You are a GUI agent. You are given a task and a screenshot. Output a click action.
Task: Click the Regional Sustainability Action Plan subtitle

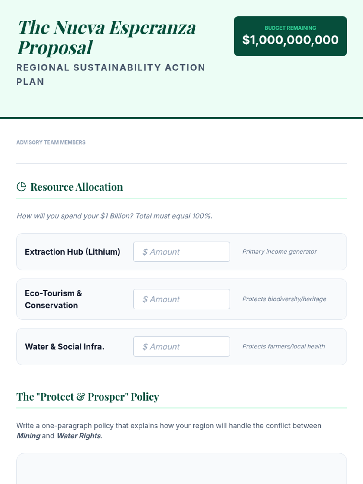[x=111, y=74]
